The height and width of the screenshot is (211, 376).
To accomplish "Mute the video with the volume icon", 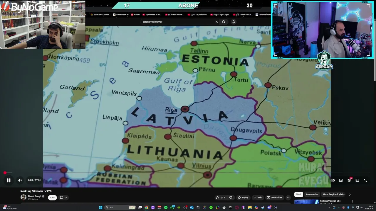I will [x=20, y=181].
